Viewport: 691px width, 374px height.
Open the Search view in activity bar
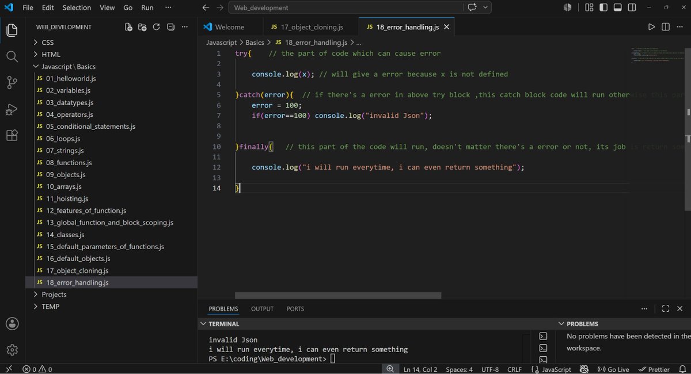(12, 56)
